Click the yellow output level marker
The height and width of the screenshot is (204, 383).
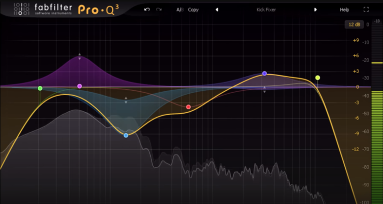[377, 63]
